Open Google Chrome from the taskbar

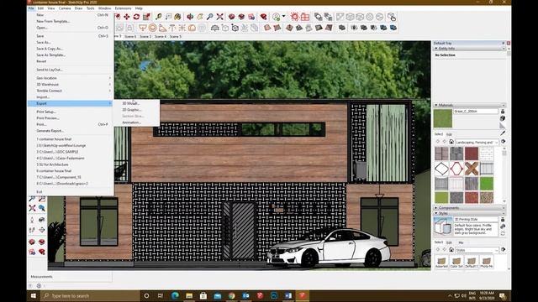click(x=232, y=295)
